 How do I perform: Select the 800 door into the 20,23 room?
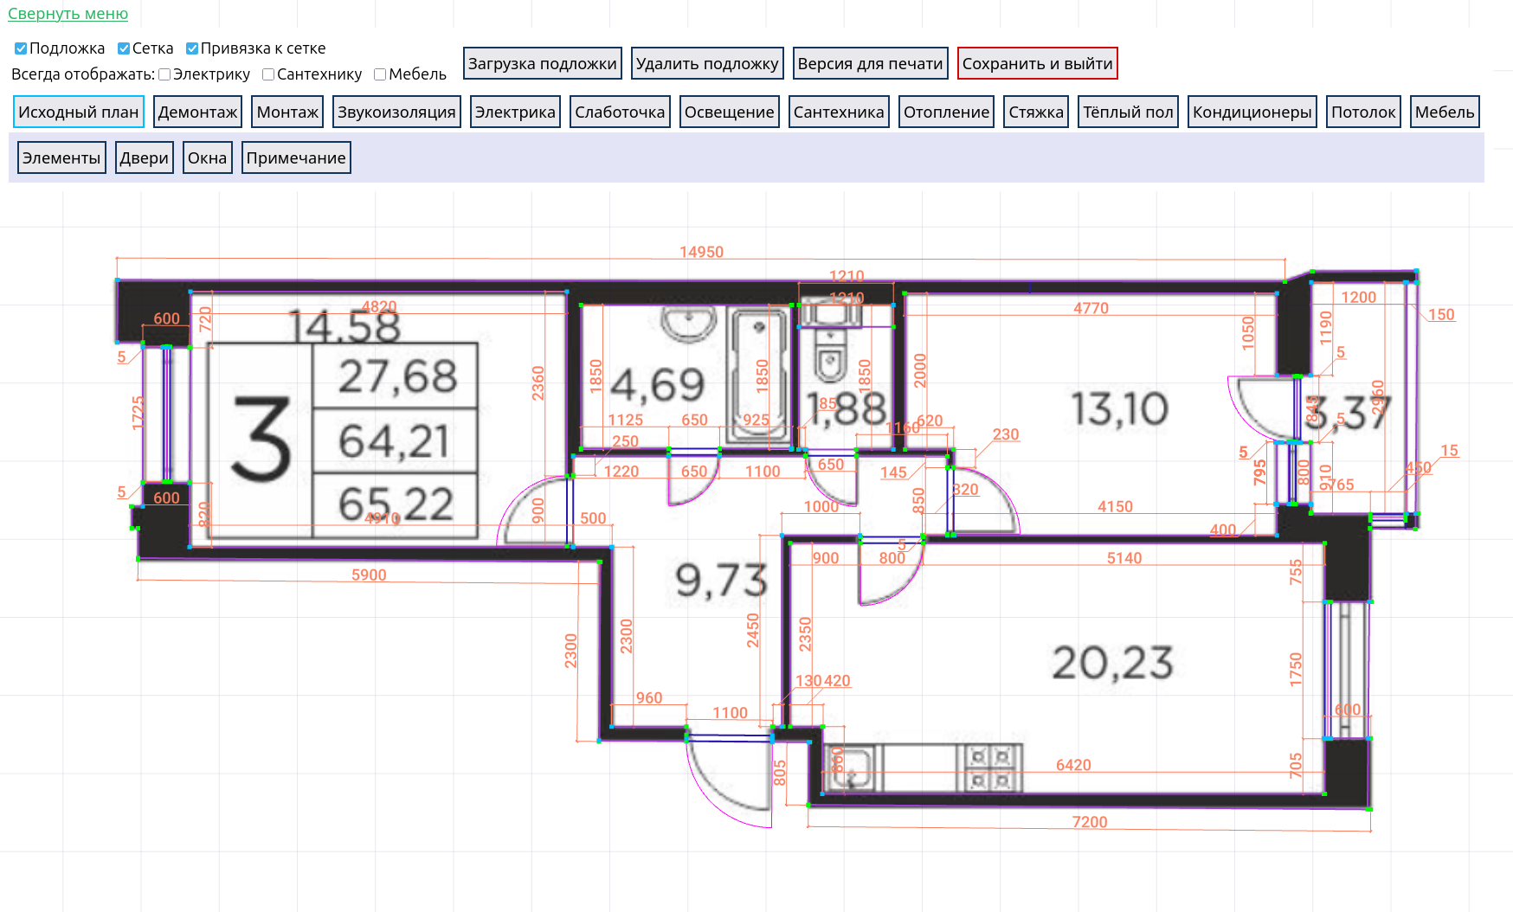892,570
